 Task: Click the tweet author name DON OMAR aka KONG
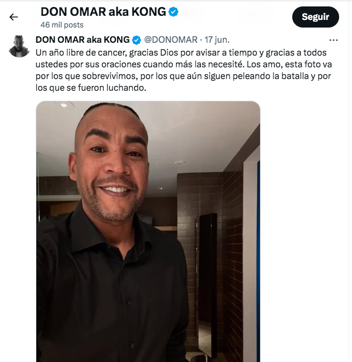(x=83, y=40)
